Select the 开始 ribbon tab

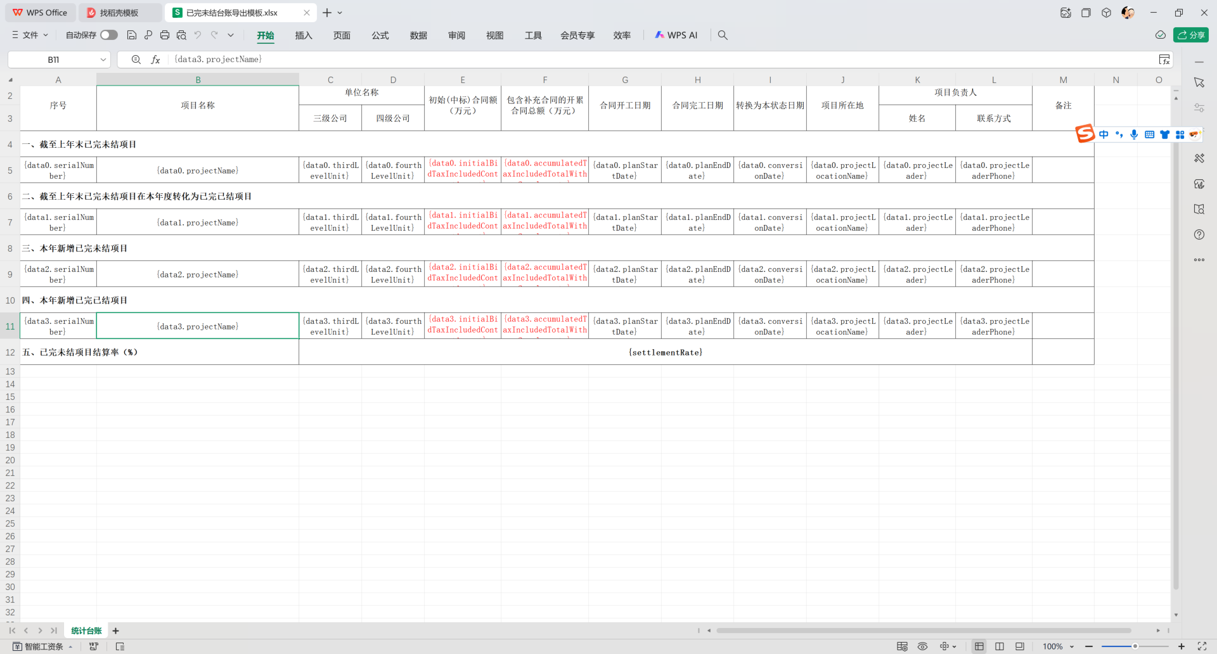pos(266,35)
